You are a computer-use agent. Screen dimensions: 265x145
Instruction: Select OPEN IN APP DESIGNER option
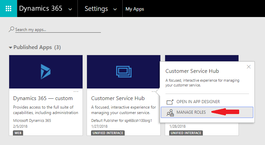pyautogui.click(x=198, y=102)
